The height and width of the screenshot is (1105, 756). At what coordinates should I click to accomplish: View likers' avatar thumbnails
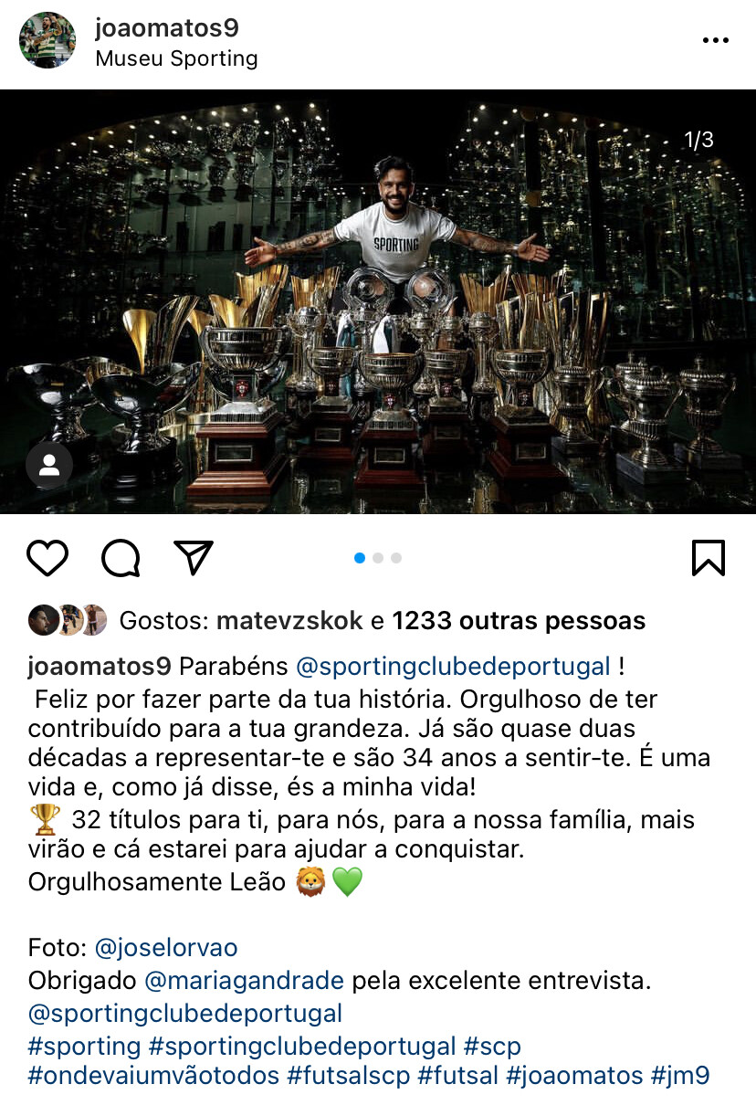tap(68, 620)
